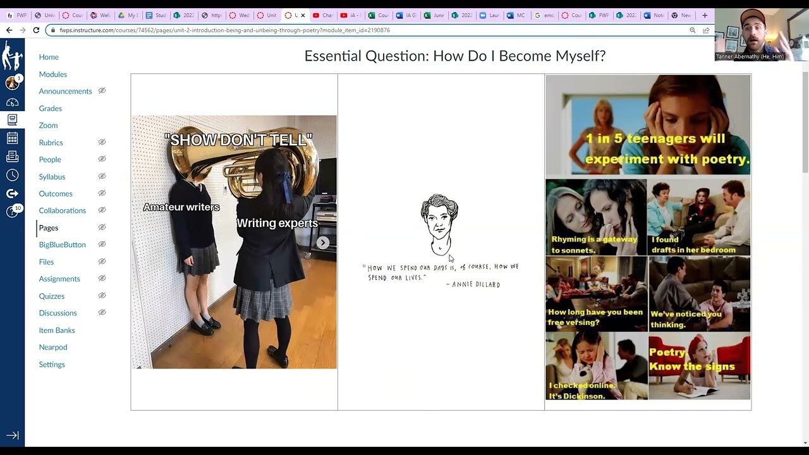
Task: Switch to the 'MC' Word browser tab
Action: click(516, 15)
